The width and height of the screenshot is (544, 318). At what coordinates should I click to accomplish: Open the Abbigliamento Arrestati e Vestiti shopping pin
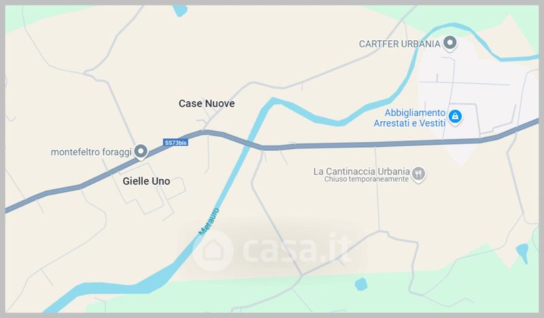[x=455, y=116]
